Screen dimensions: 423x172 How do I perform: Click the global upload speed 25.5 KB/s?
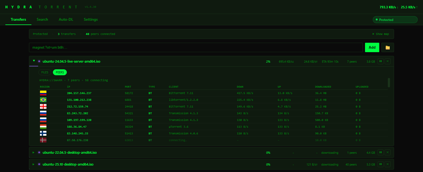pyautogui.click(x=409, y=7)
